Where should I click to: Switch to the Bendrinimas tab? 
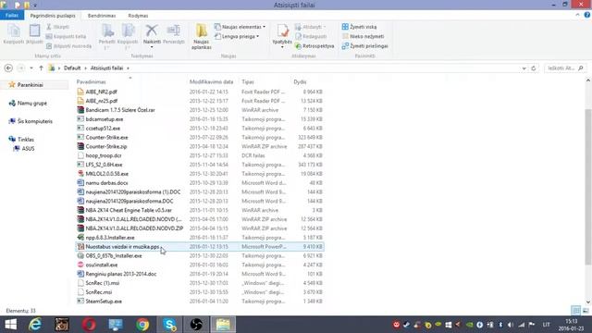click(x=102, y=16)
